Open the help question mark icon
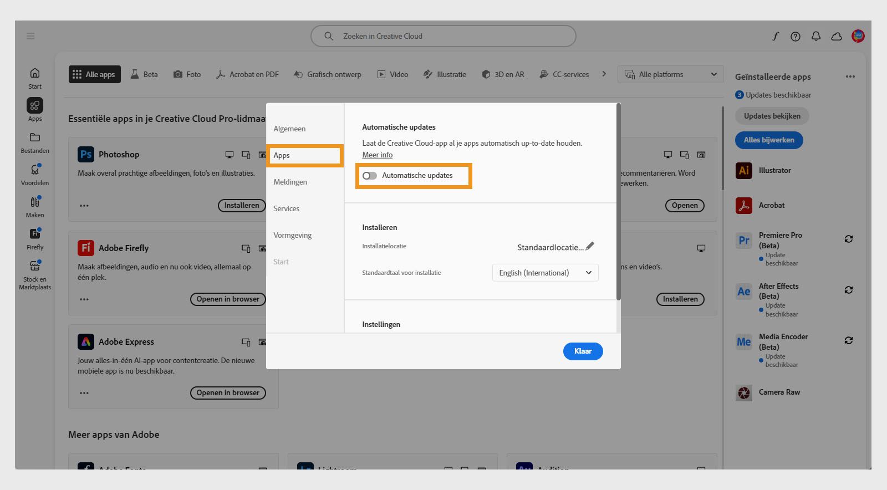887x490 pixels. (x=796, y=37)
